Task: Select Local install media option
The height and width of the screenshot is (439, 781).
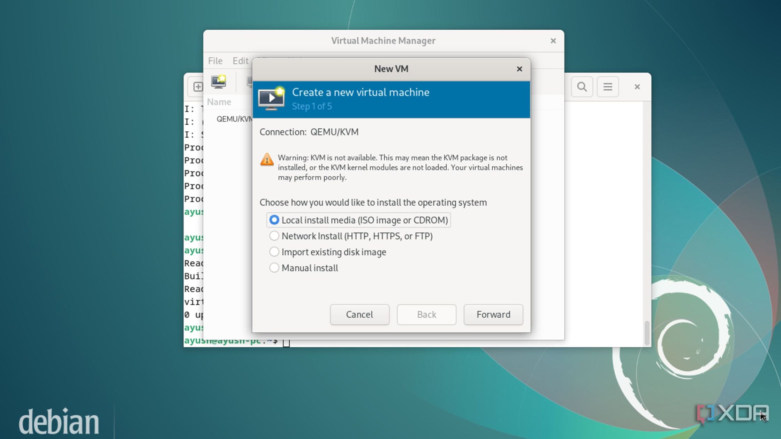Action: pyautogui.click(x=274, y=220)
